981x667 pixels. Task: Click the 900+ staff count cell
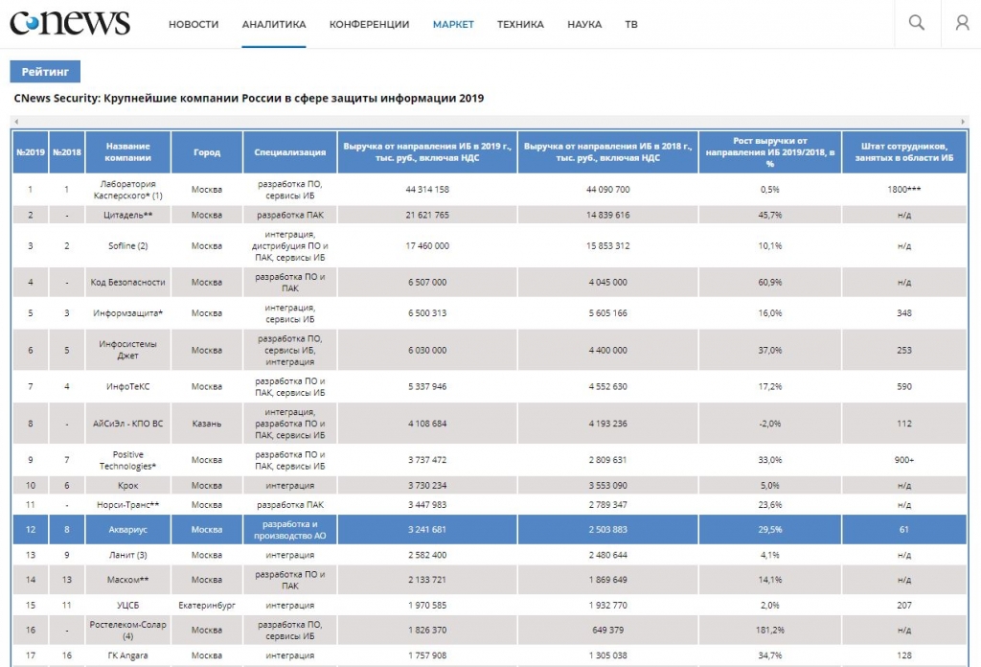coord(904,460)
